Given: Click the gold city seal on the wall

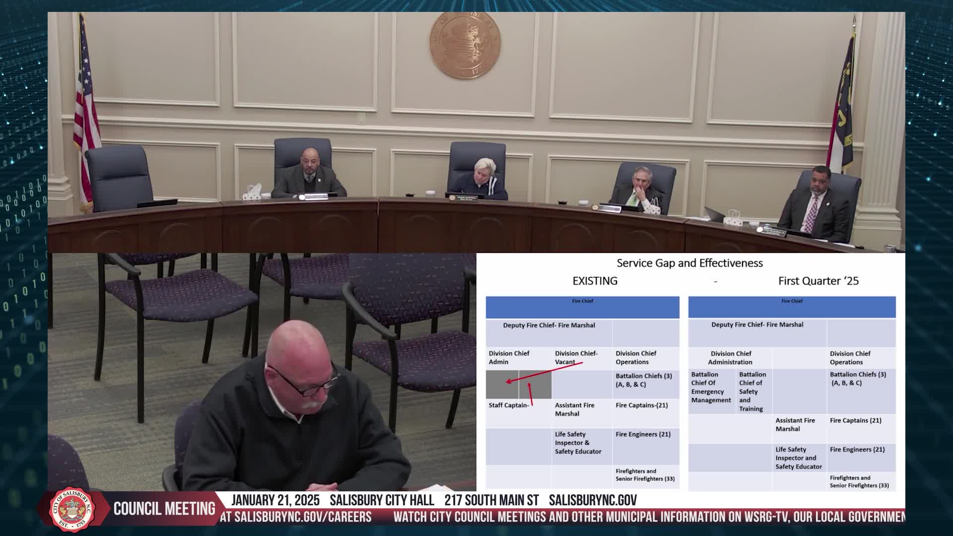Looking at the screenshot, I should tap(465, 46).
